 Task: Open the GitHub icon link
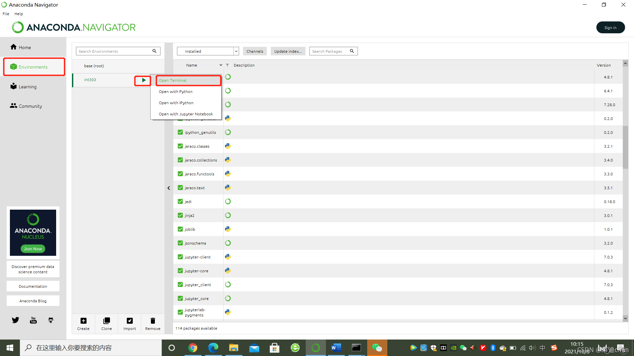click(x=51, y=320)
